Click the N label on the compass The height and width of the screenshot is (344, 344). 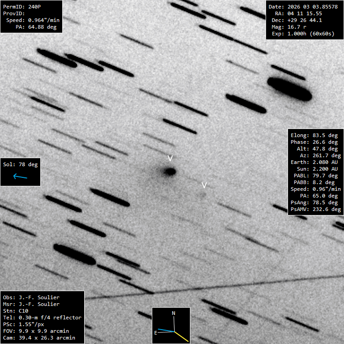(174, 313)
